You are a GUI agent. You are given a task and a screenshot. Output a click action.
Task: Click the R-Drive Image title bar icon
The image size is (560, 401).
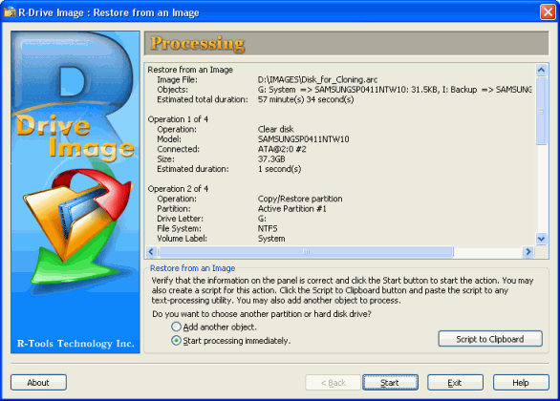10,12
